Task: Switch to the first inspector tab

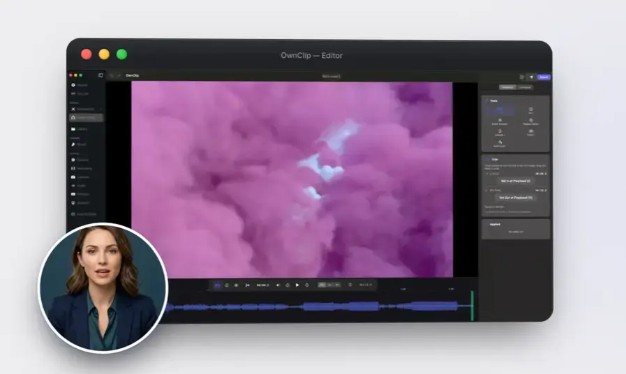Action: click(507, 87)
